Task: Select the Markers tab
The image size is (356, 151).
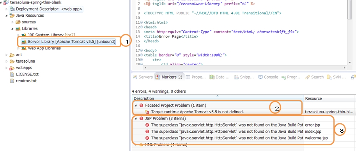Action: 169,77
